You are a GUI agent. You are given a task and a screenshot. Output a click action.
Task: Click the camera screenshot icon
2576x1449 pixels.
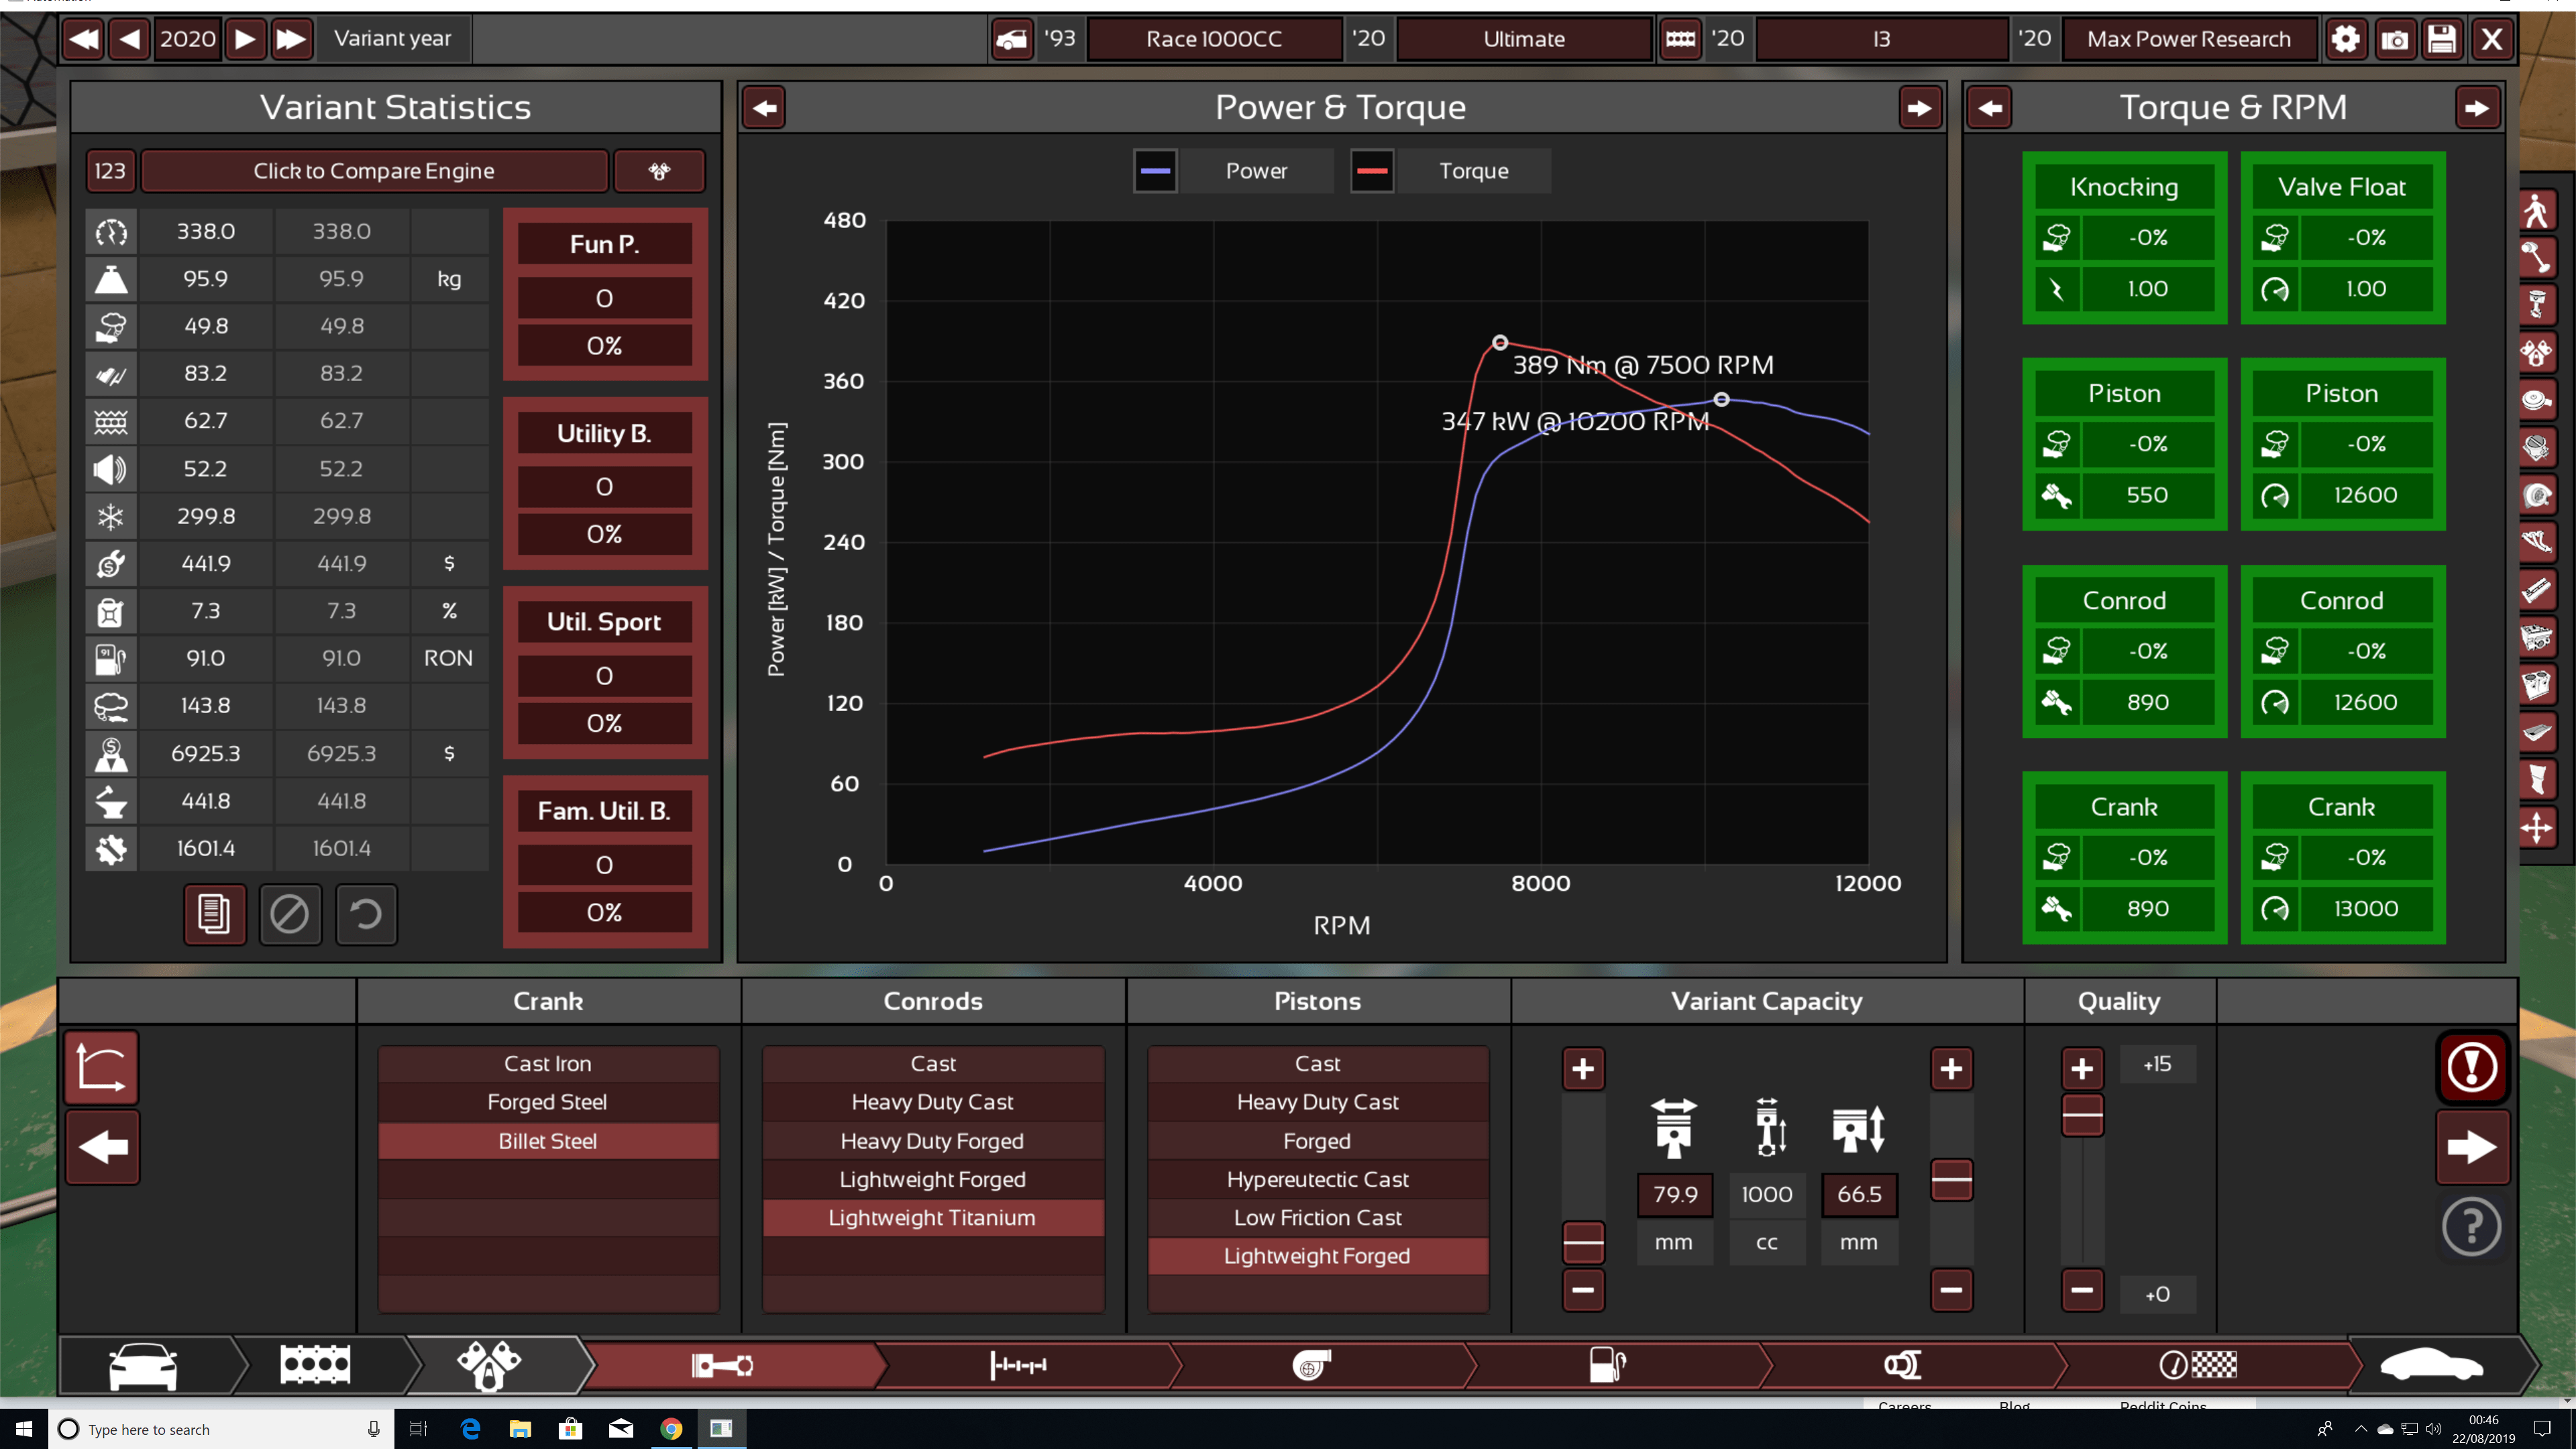[x=2394, y=39]
